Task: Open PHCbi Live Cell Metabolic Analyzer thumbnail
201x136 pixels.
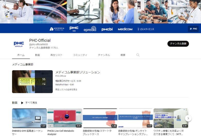Action: (65, 118)
